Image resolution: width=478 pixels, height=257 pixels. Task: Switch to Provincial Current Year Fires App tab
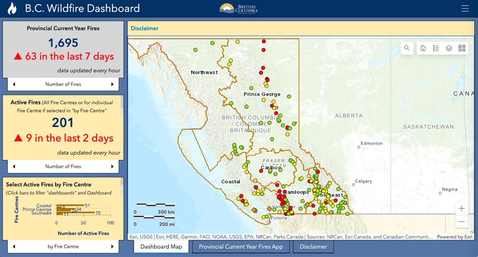[241, 247]
